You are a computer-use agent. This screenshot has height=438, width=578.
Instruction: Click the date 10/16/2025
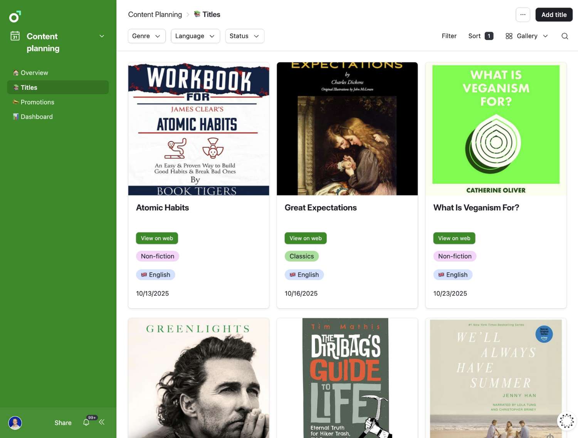click(301, 294)
